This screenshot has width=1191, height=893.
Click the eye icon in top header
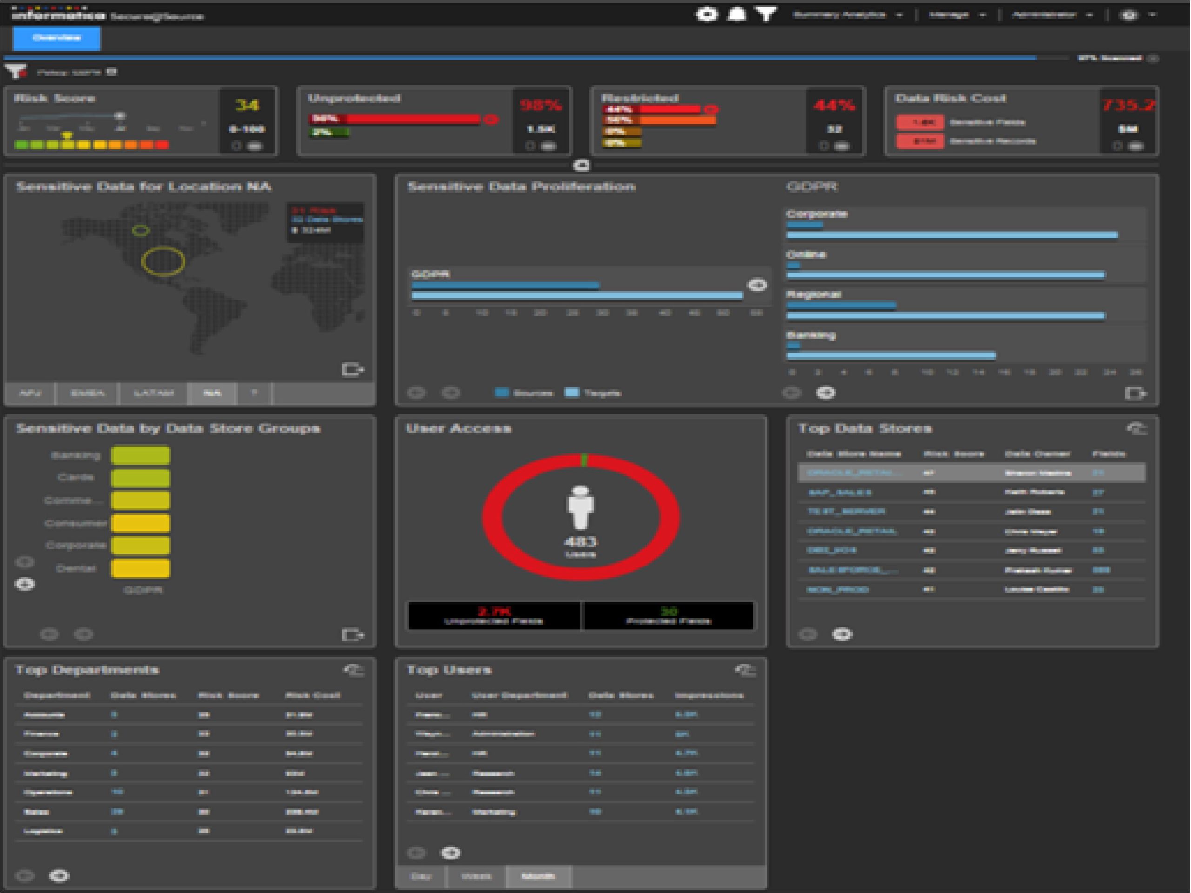coord(706,14)
